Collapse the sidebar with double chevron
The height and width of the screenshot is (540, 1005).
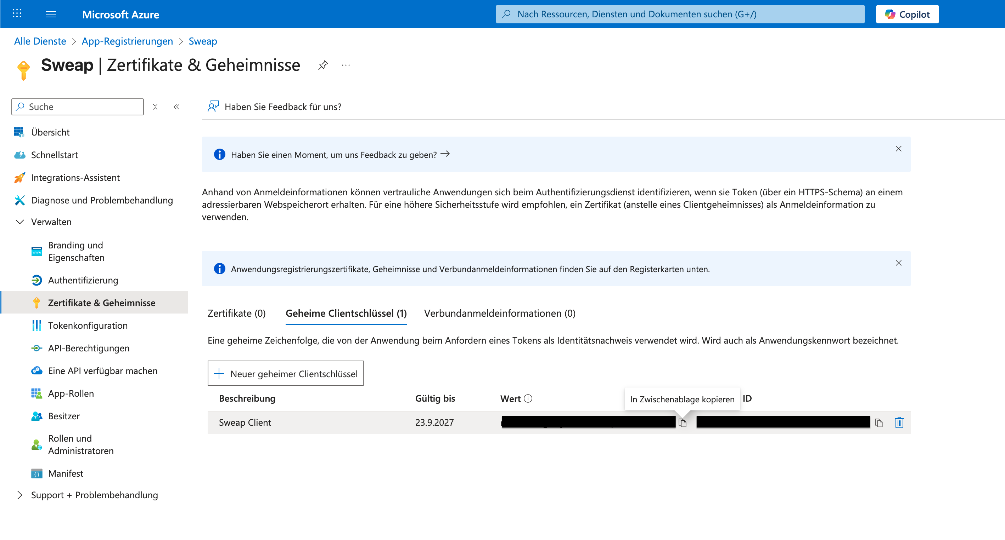pyautogui.click(x=176, y=107)
